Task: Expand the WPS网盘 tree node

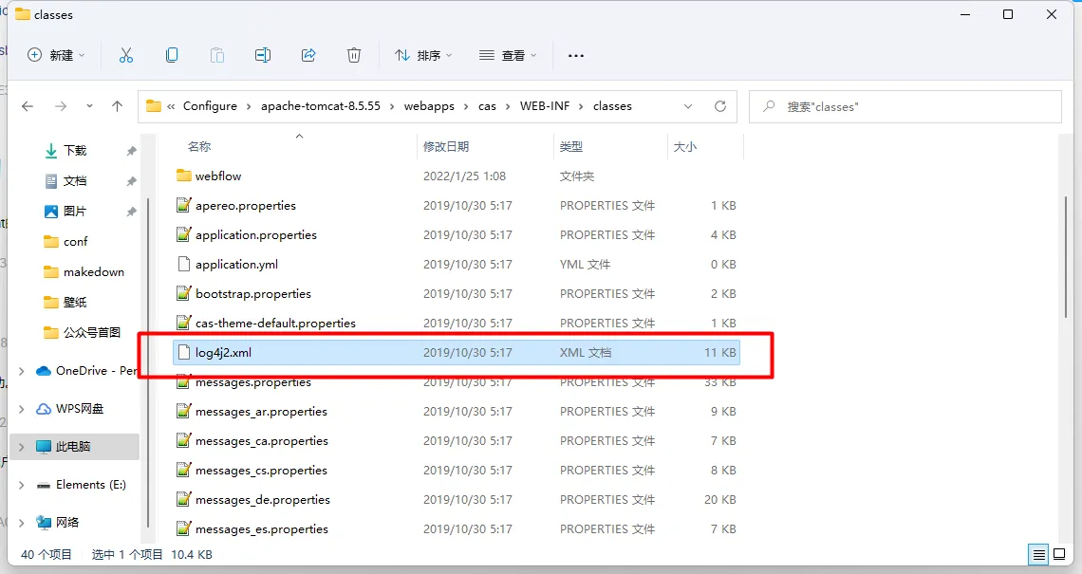Action: [22, 409]
